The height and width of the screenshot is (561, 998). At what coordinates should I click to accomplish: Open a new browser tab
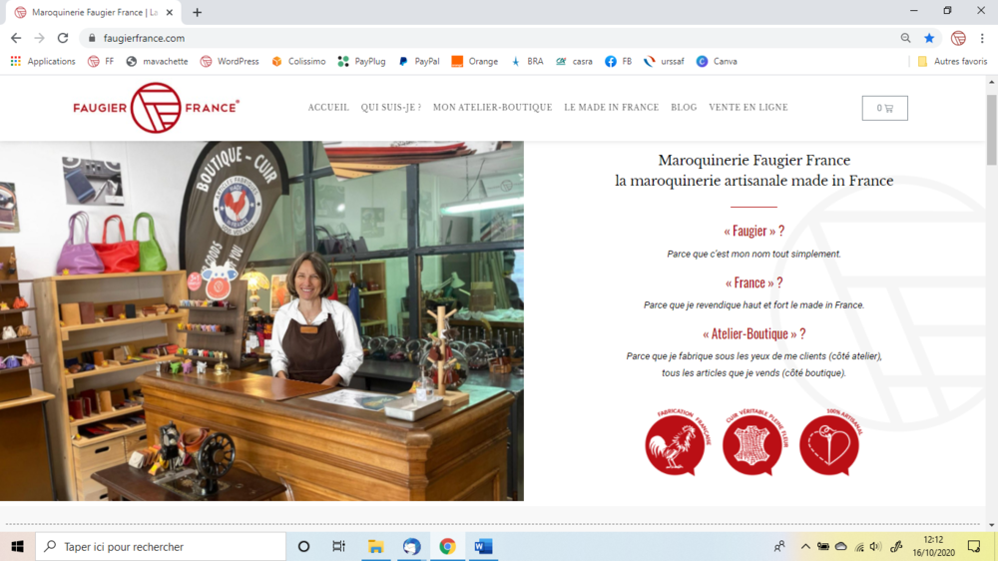[x=198, y=12]
